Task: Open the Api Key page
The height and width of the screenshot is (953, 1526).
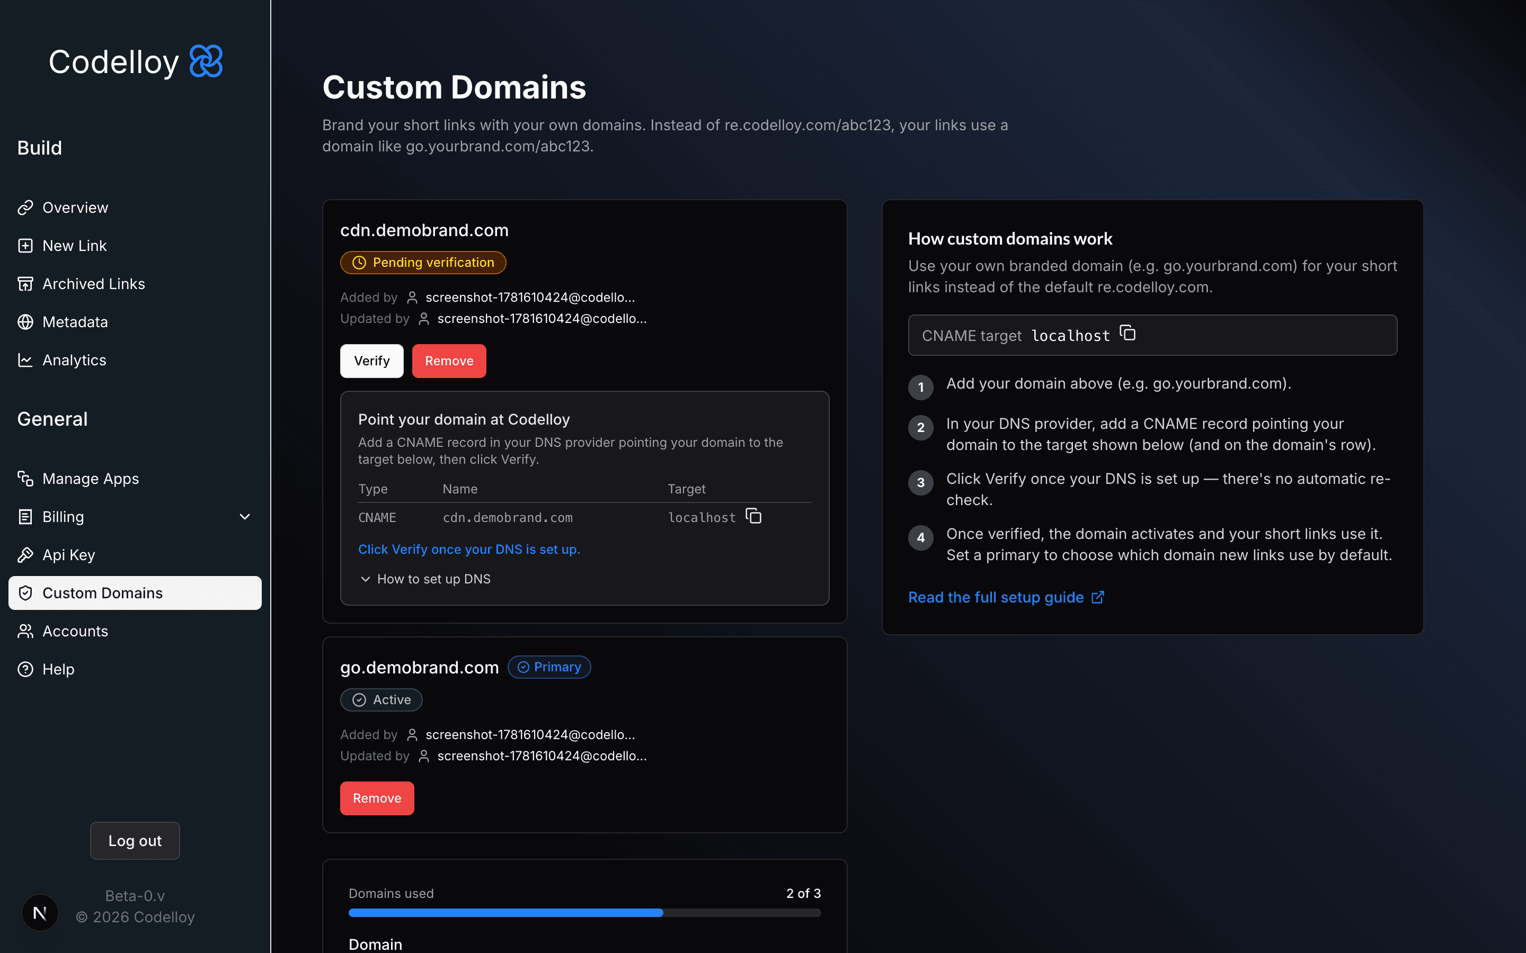Action: pyautogui.click(x=135, y=555)
